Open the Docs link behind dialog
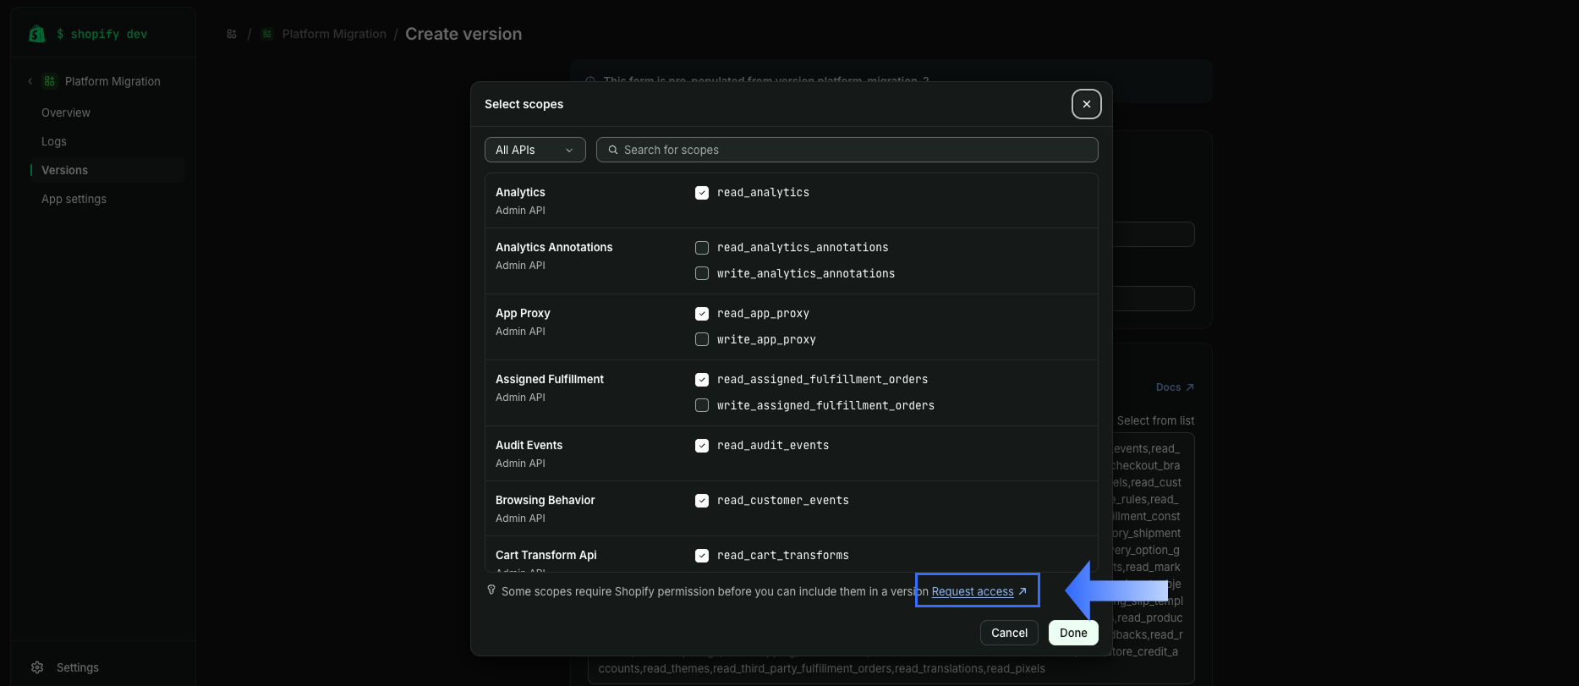Viewport: 1579px width, 686px height. (1175, 387)
